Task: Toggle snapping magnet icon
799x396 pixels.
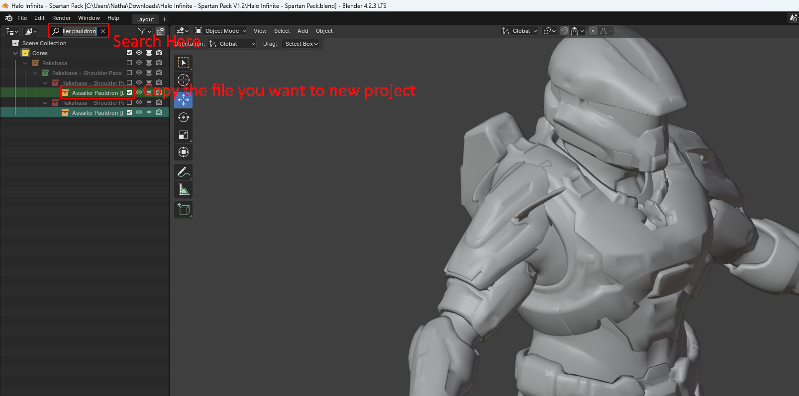Action: pyautogui.click(x=565, y=31)
